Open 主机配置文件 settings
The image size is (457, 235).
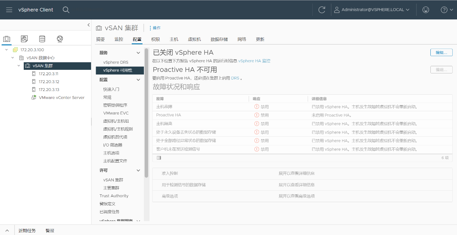click(115, 161)
